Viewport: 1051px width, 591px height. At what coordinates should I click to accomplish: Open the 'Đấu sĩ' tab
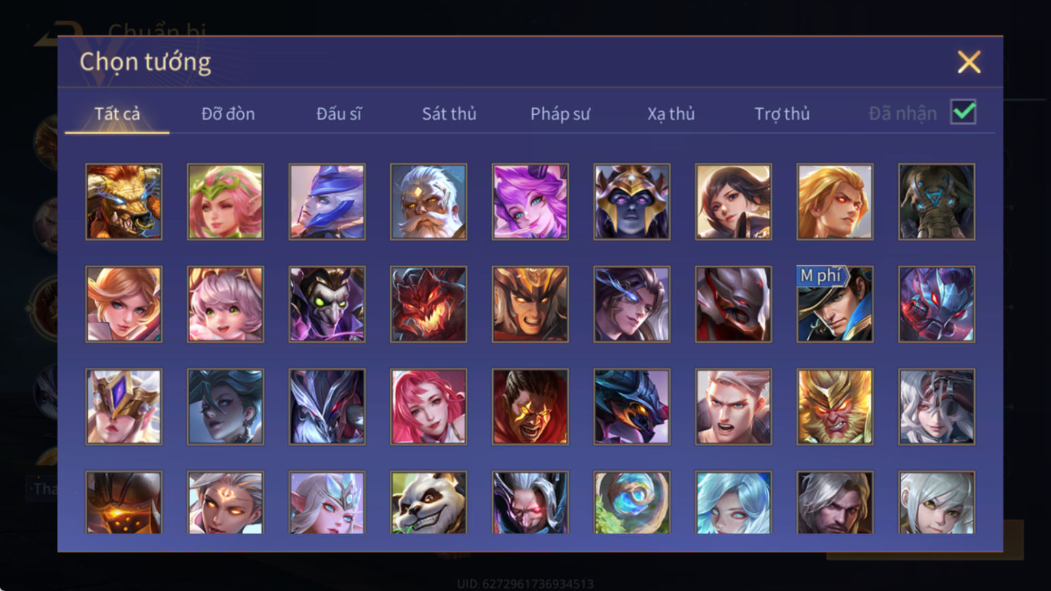click(x=339, y=114)
